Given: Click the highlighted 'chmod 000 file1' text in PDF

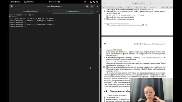Looking at the screenshot, I should pyautogui.click(x=114, y=50).
